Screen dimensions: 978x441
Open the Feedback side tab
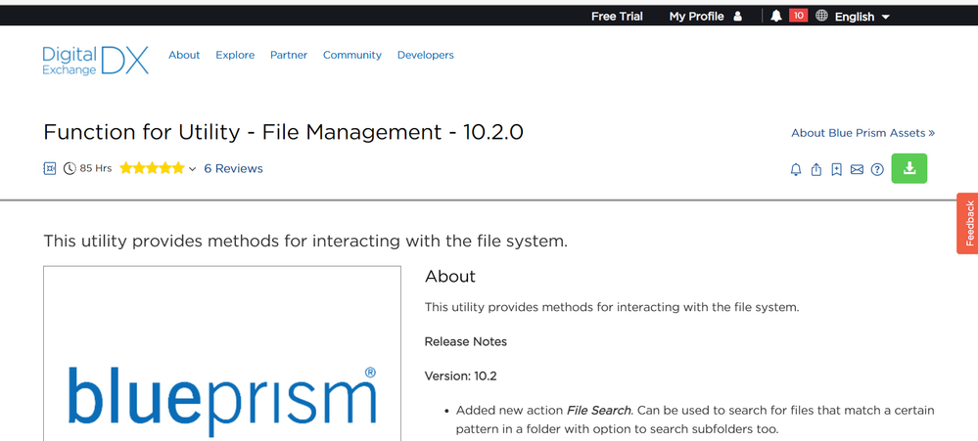pyautogui.click(x=967, y=223)
